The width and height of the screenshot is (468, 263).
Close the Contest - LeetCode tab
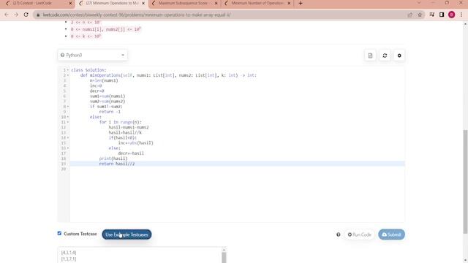tap(70, 3)
